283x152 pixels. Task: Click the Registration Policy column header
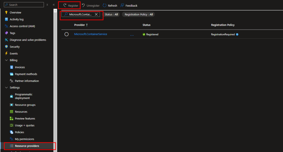(x=223, y=25)
